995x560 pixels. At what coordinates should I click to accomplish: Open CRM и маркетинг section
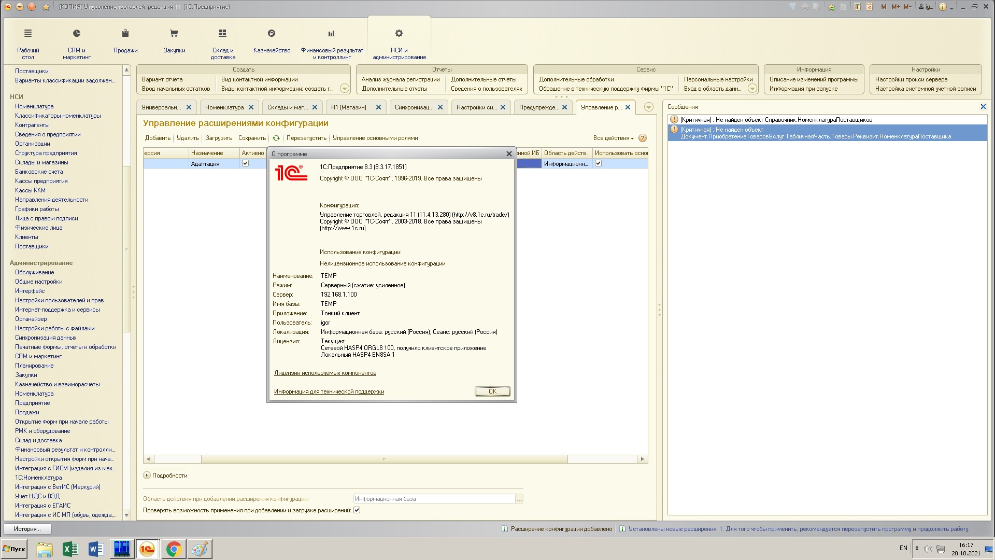tap(77, 44)
